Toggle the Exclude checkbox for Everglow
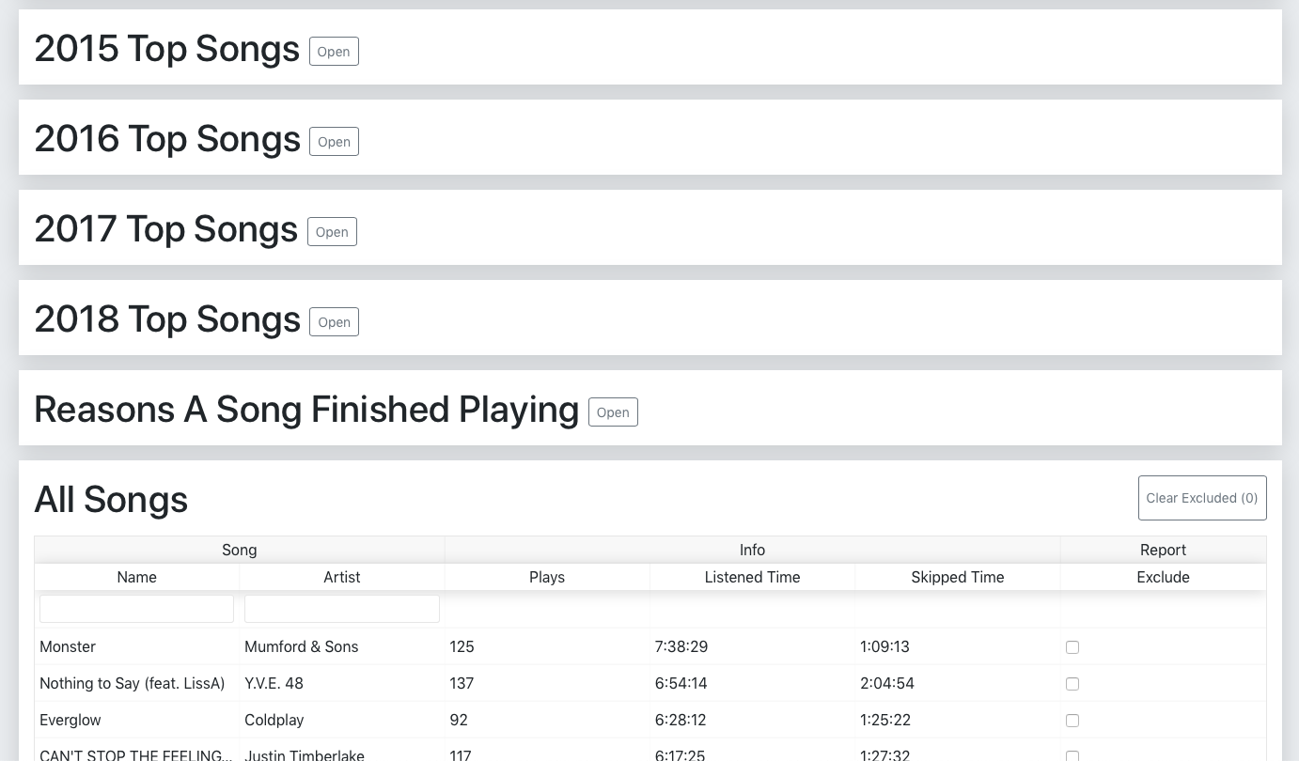The width and height of the screenshot is (1299, 761). pyautogui.click(x=1072, y=721)
